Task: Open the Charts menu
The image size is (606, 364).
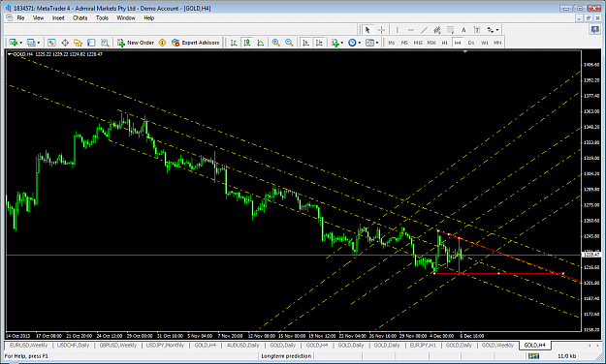Action: (80, 17)
